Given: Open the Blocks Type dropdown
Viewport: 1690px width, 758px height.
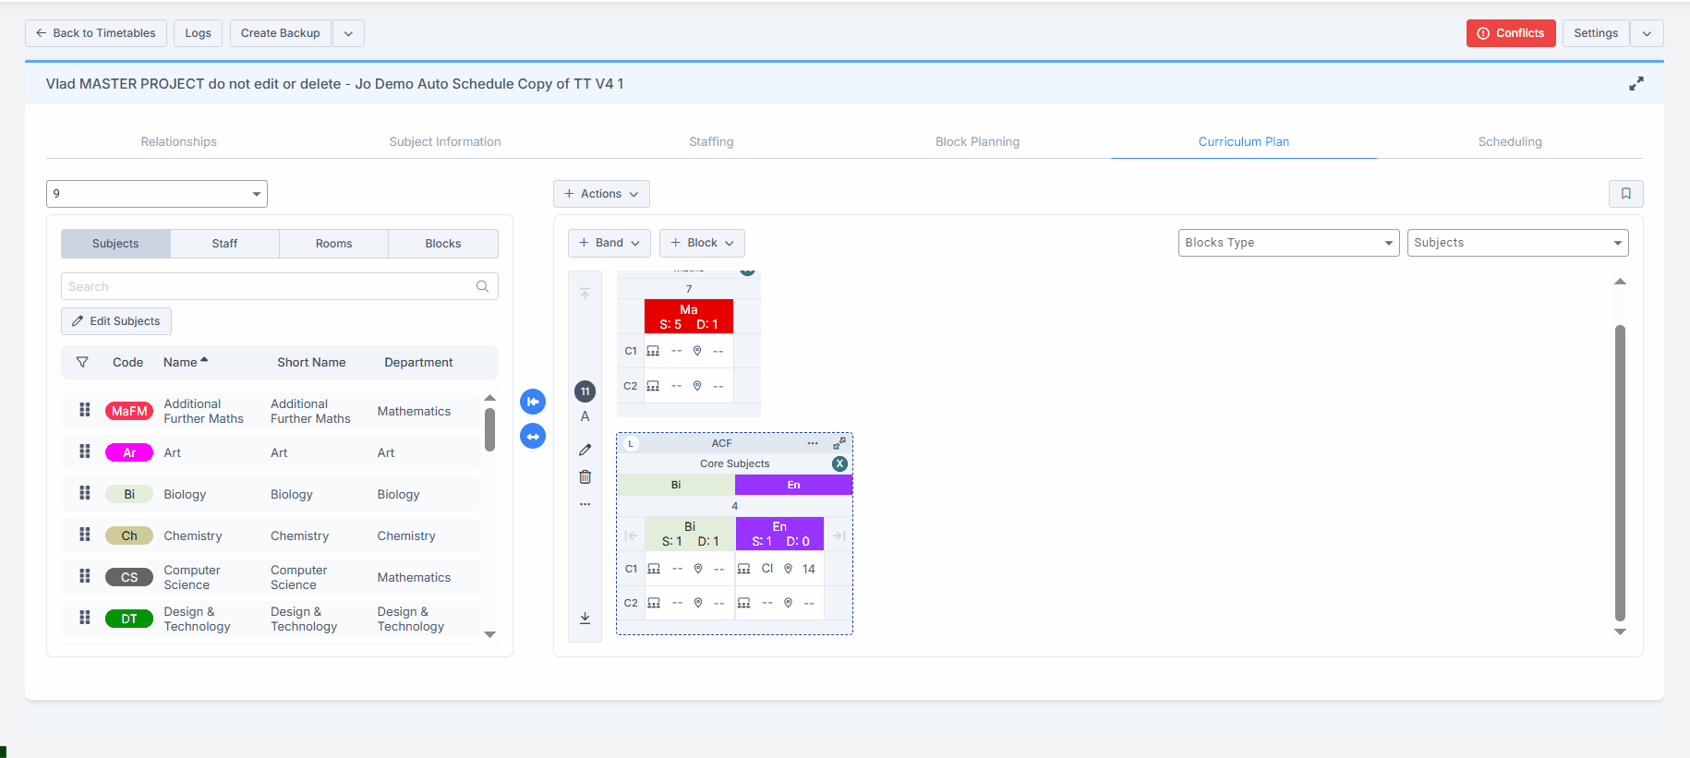Looking at the screenshot, I should tap(1288, 243).
